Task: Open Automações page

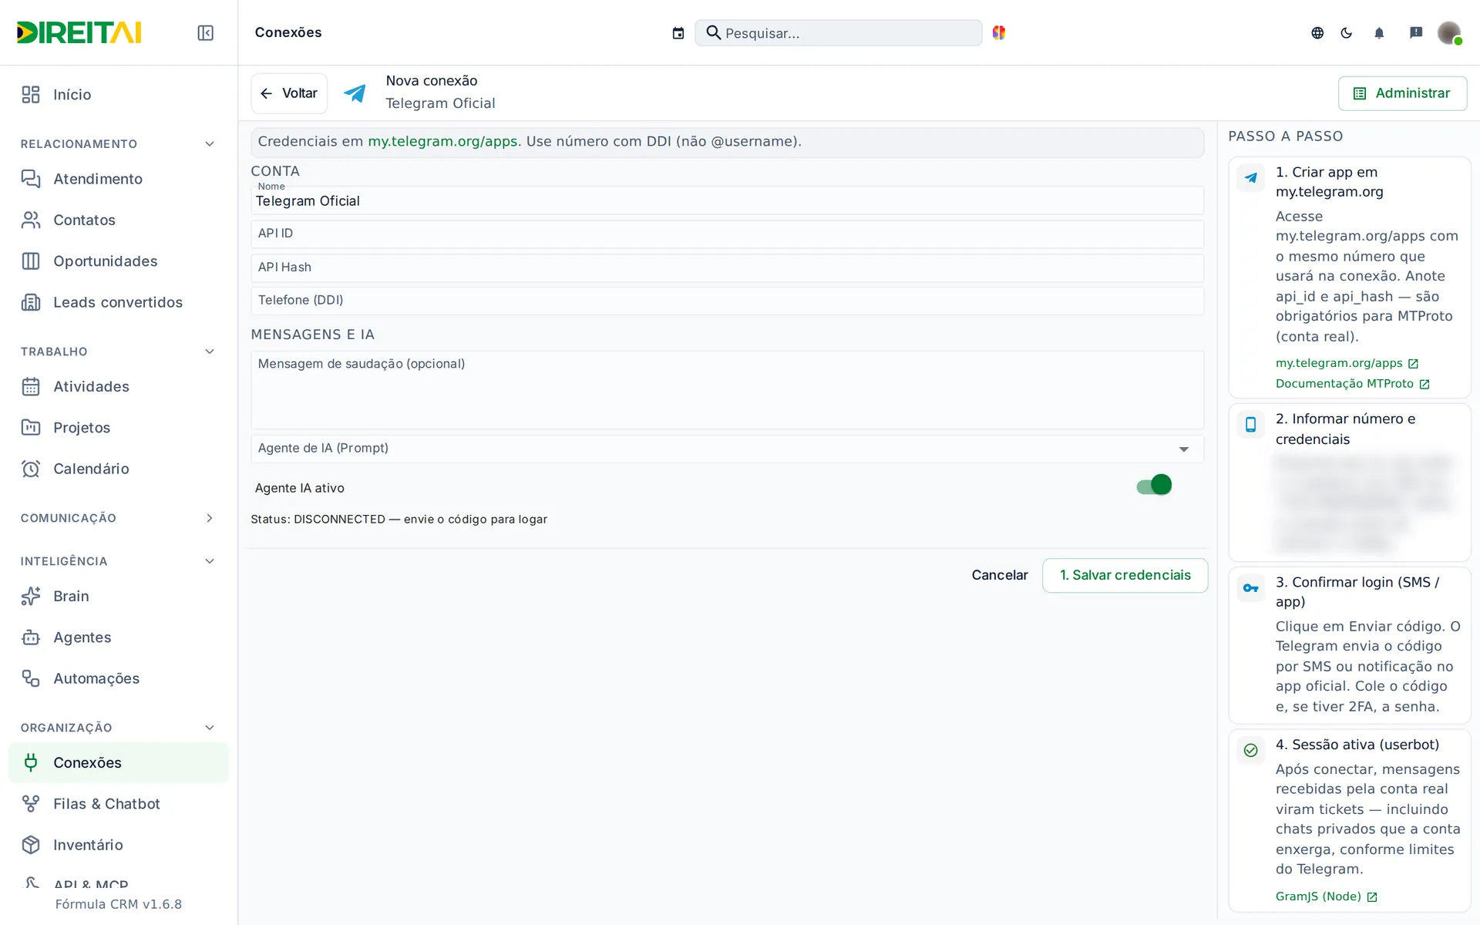Action: click(119, 678)
